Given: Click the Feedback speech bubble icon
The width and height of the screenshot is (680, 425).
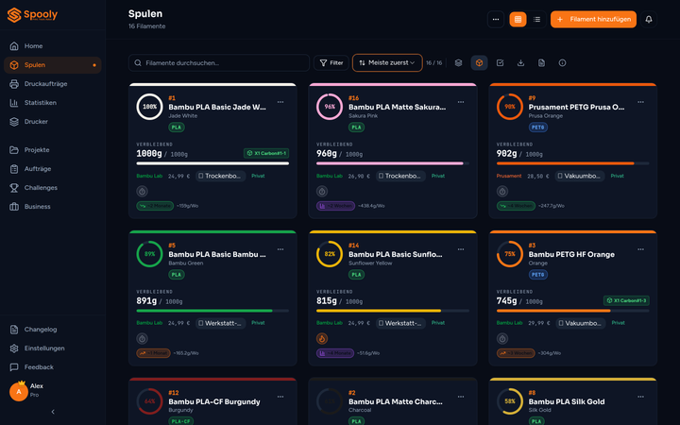Looking at the screenshot, I should 14,367.
